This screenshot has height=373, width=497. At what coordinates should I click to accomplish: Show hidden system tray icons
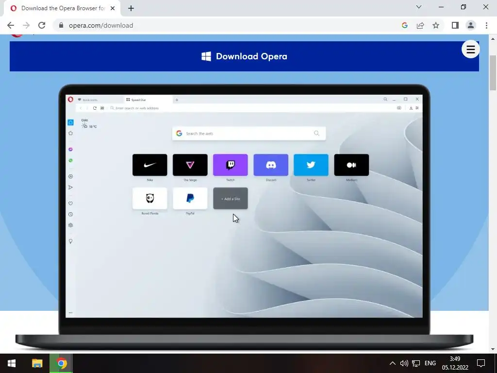coord(392,363)
